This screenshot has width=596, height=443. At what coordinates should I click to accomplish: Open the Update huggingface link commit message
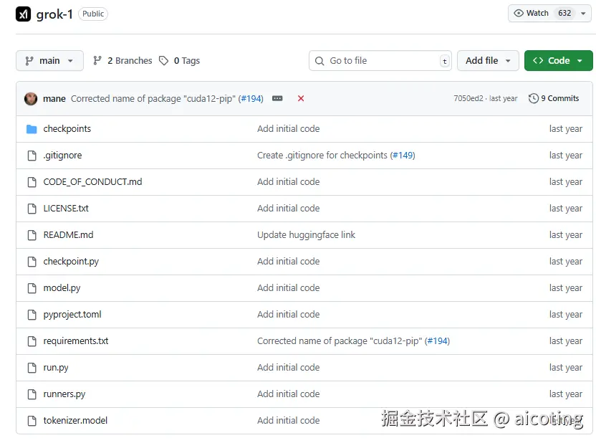click(x=307, y=235)
